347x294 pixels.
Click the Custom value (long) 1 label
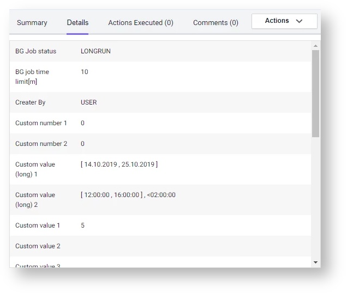[35, 169]
